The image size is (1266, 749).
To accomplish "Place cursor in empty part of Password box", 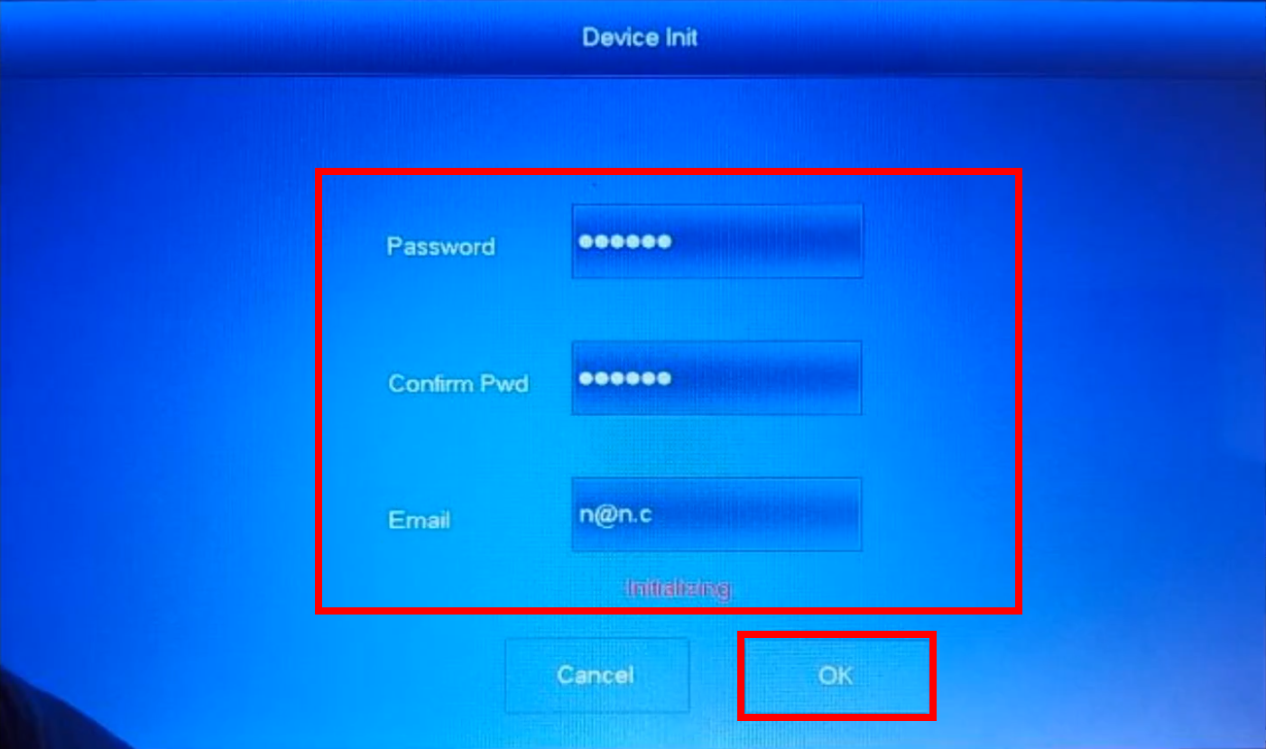I will click(x=767, y=241).
